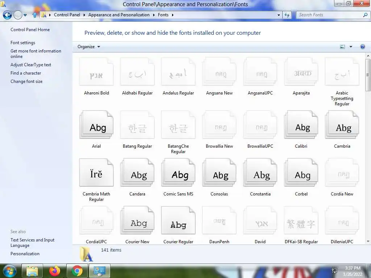
Task: Select the AngsanaUPC font icon
Action: click(x=260, y=72)
